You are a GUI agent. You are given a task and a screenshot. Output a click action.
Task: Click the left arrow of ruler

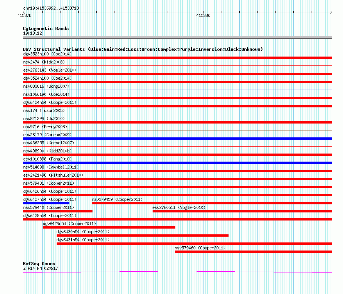point(24,12)
